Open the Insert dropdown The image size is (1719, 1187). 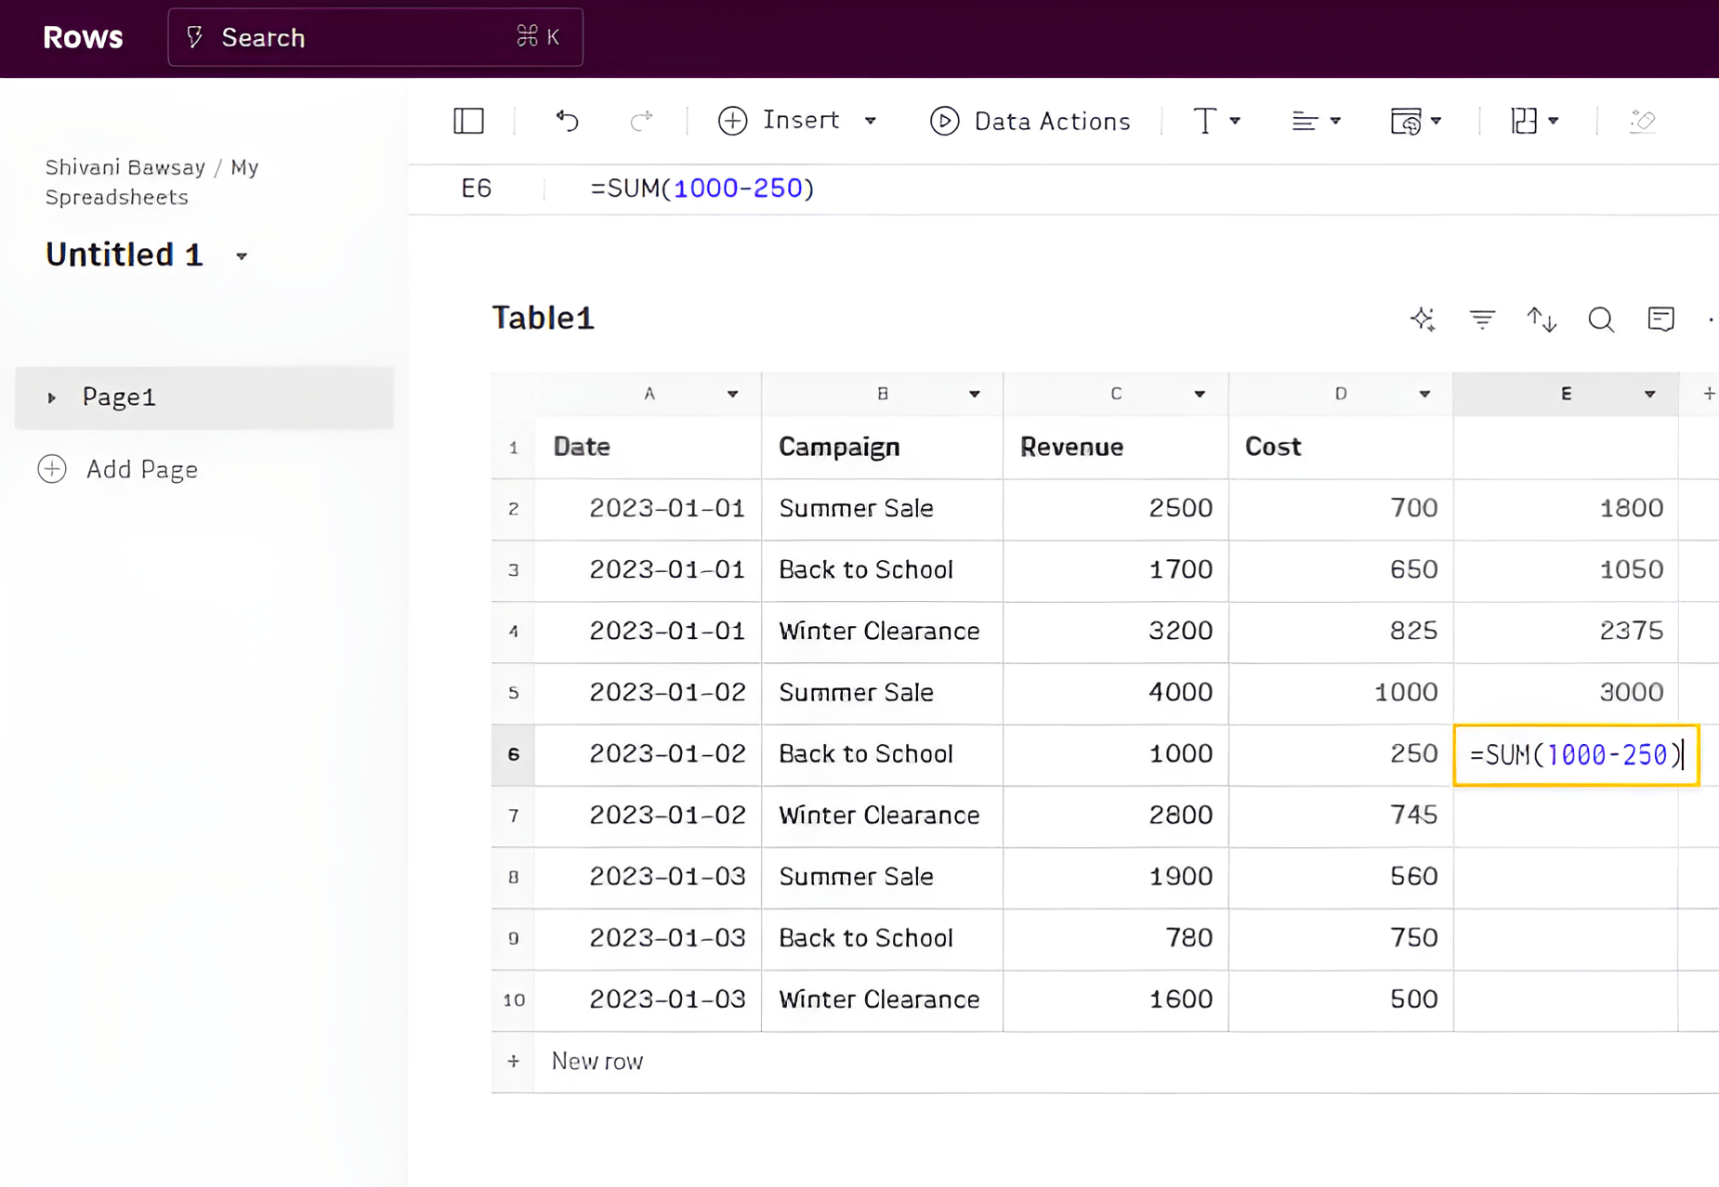pyautogui.click(x=871, y=121)
